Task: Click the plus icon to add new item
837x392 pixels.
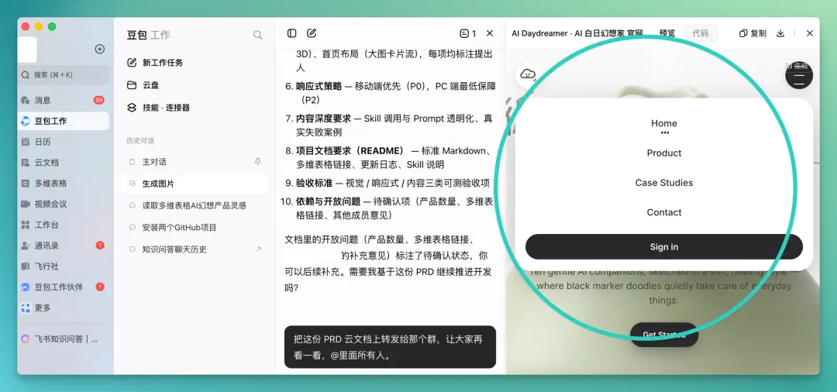Action: [100, 49]
